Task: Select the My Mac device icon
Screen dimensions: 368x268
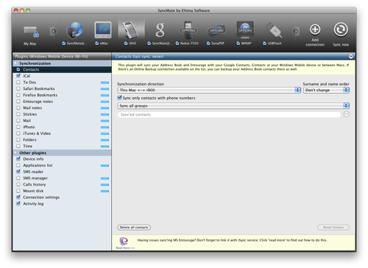Action: 31,32
